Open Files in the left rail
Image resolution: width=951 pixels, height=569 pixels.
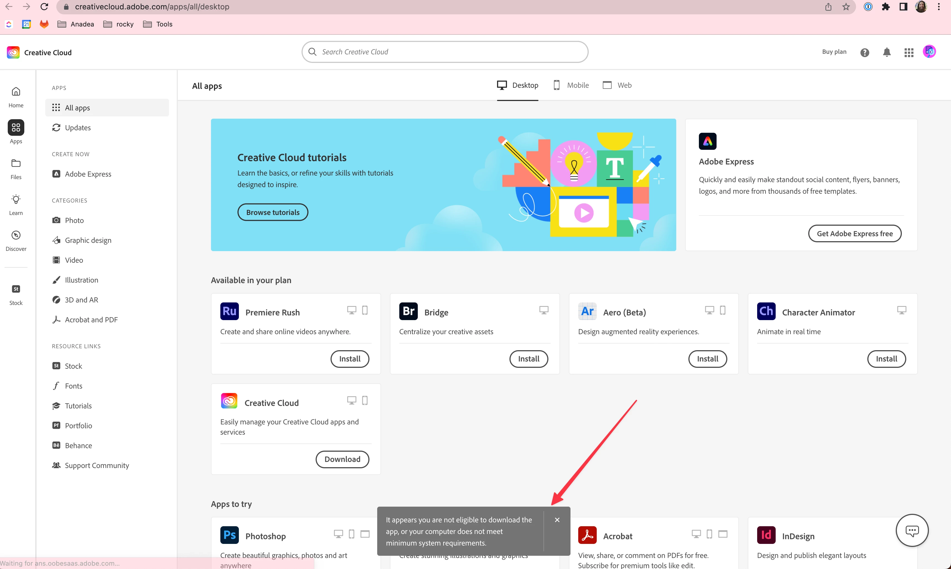tap(16, 169)
